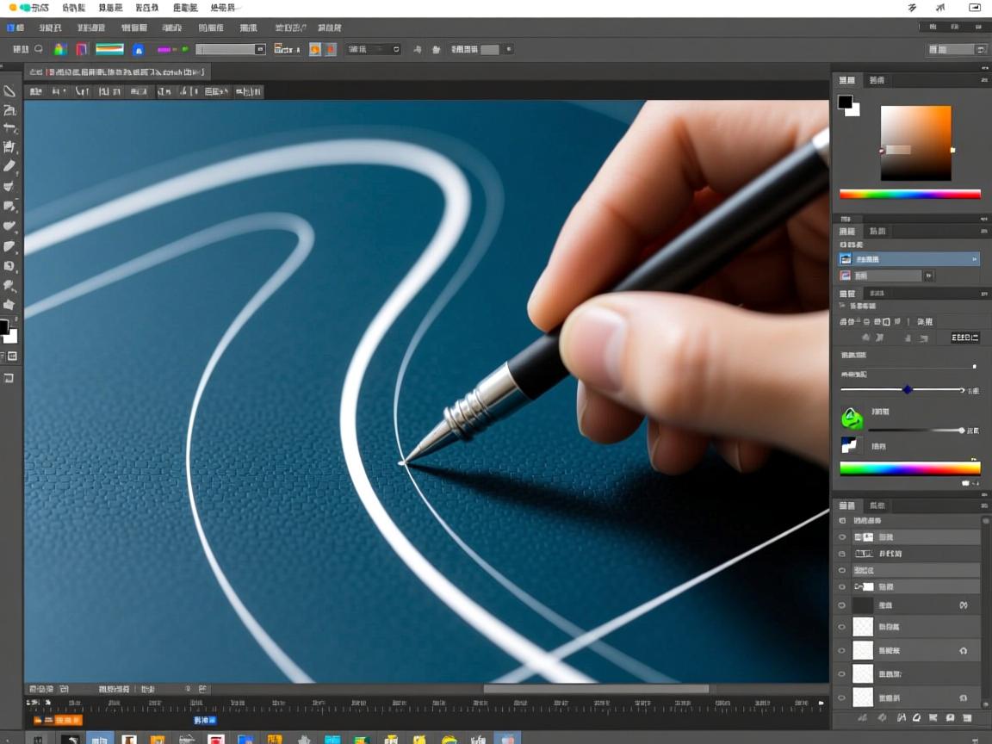Click the teal striped gradient preview in options bar
Screen dimensions: 992x744
tap(109, 50)
